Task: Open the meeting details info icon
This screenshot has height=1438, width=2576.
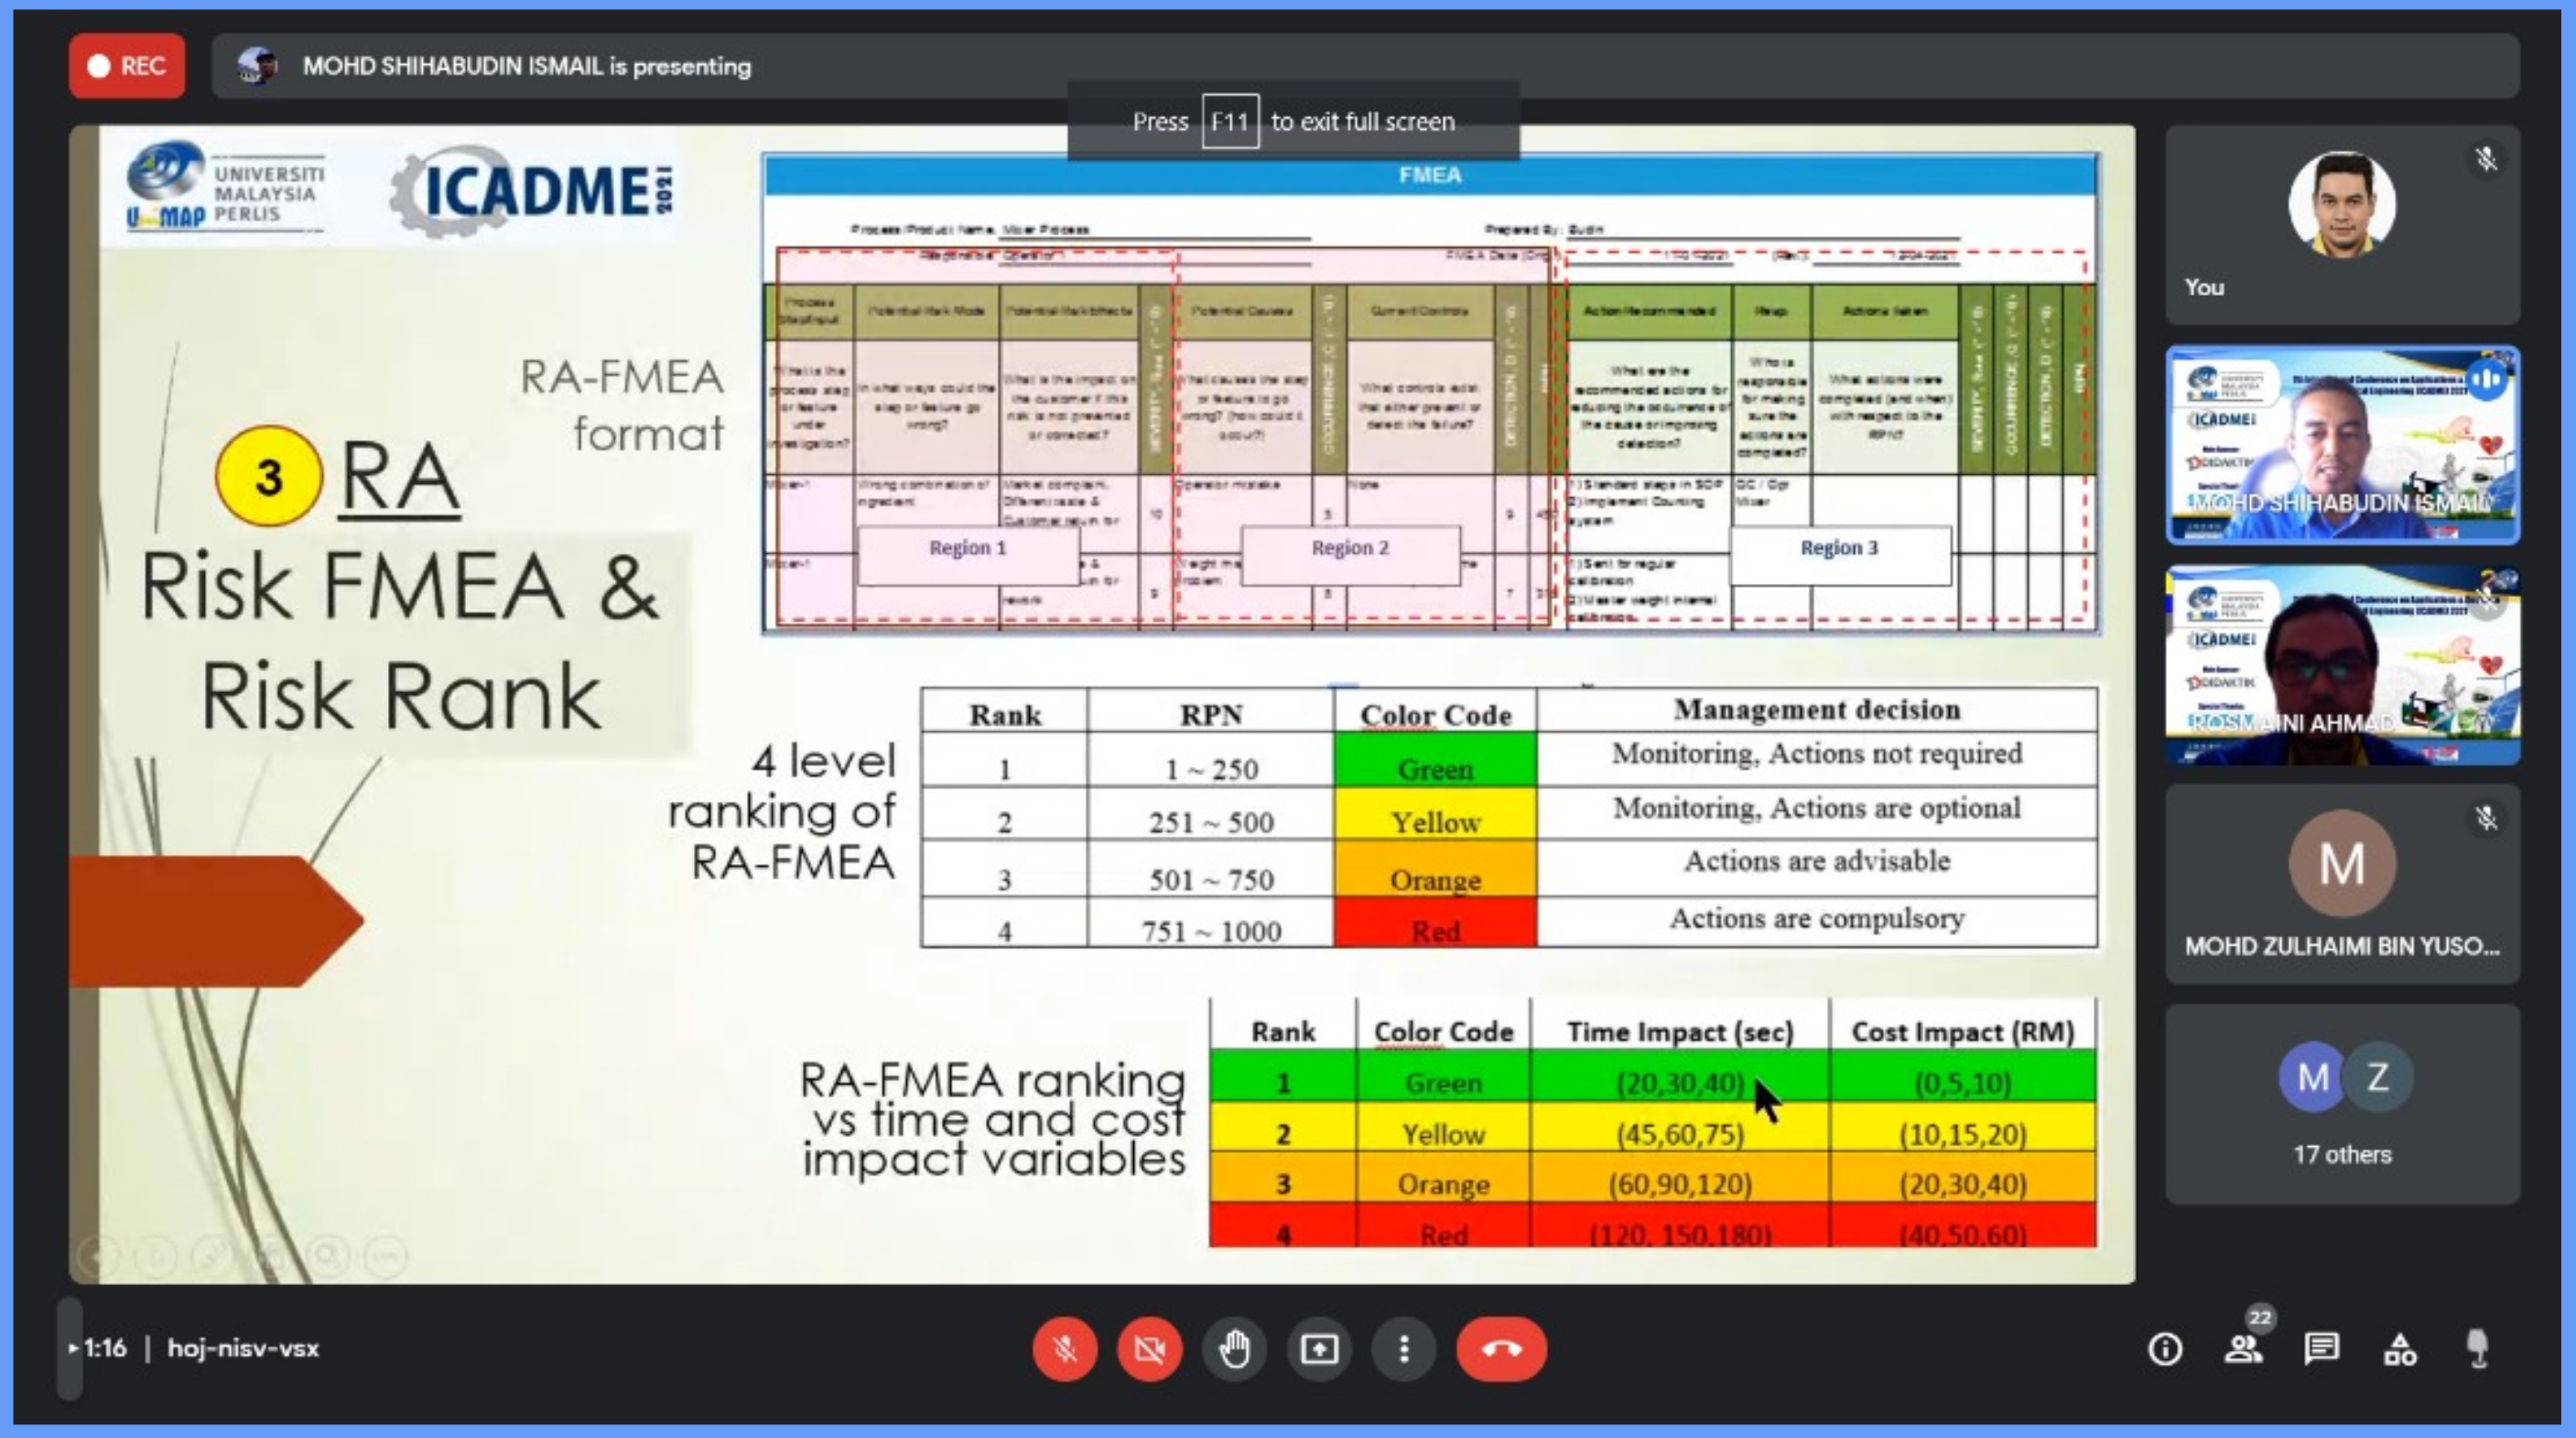Action: [x=2165, y=1349]
